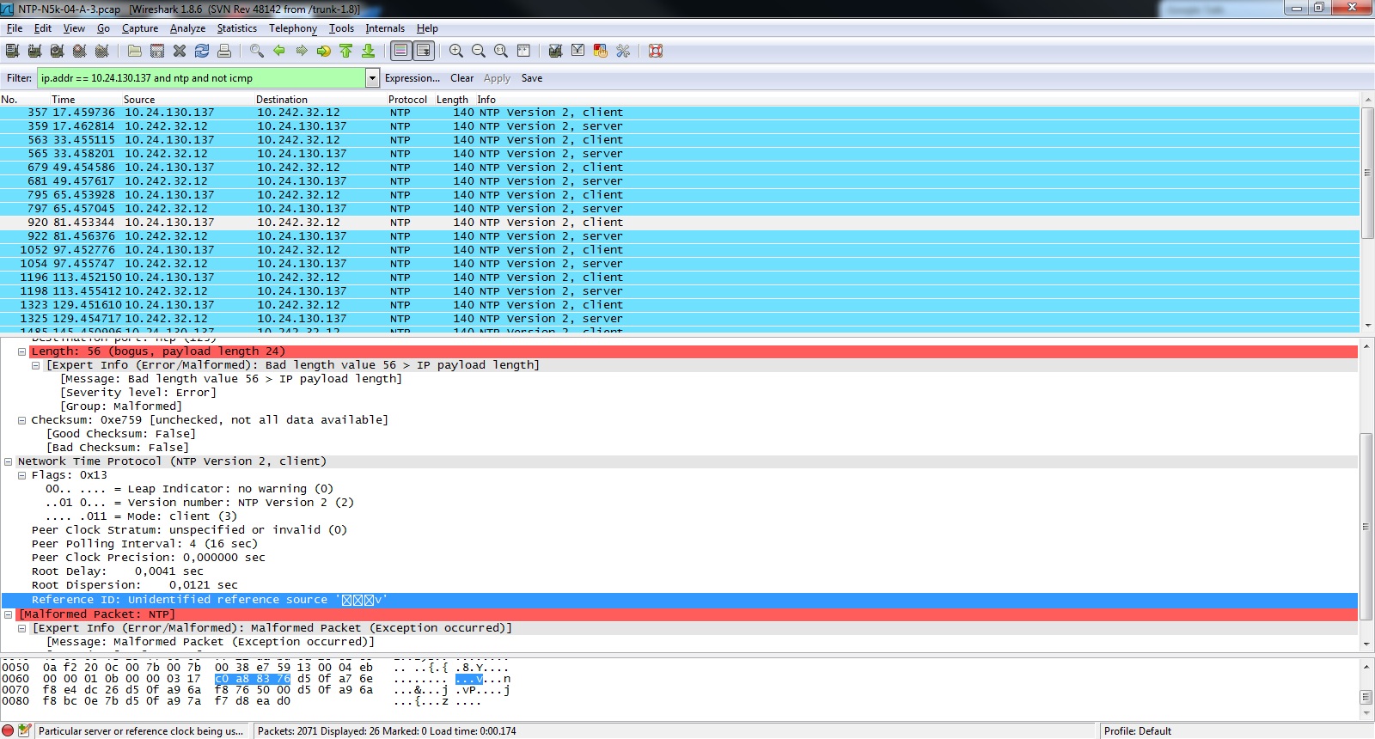Image resolution: width=1375 pixels, height=739 pixels.
Task: Zoom out toolbar icon
Action: 479,51
